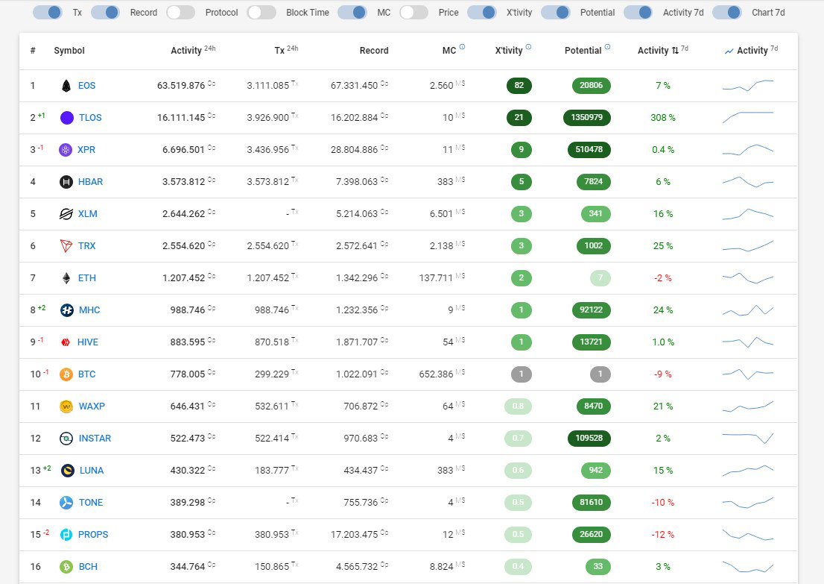
Task: Turn on the Price column toggle
Action: pos(413,12)
